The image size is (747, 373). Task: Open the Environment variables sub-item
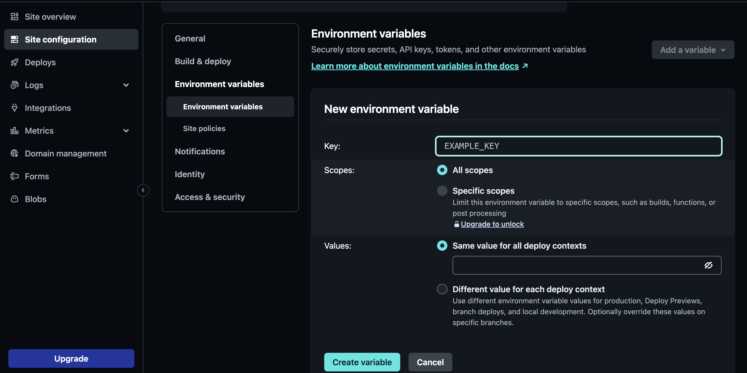[x=230, y=106]
